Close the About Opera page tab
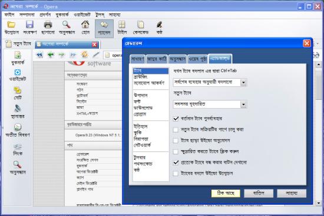The width and height of the screenshot is (324, 216). pyautogui.click(x=94, y=45)
